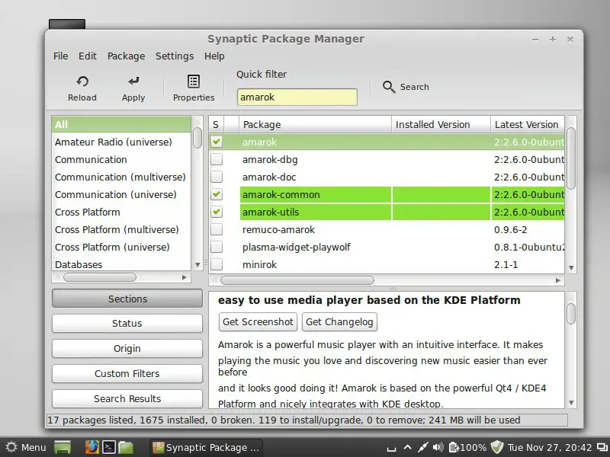
Task: Click the display icon beside the clock
Action: pyautogui.click(x=602, y=447)
